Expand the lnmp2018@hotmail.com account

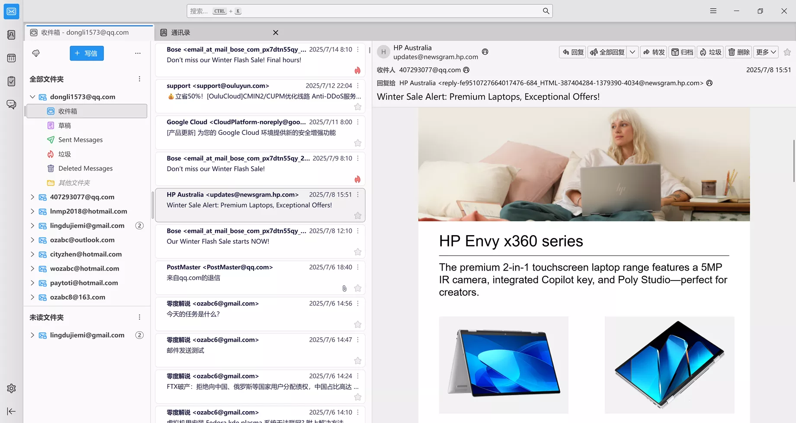32,211
